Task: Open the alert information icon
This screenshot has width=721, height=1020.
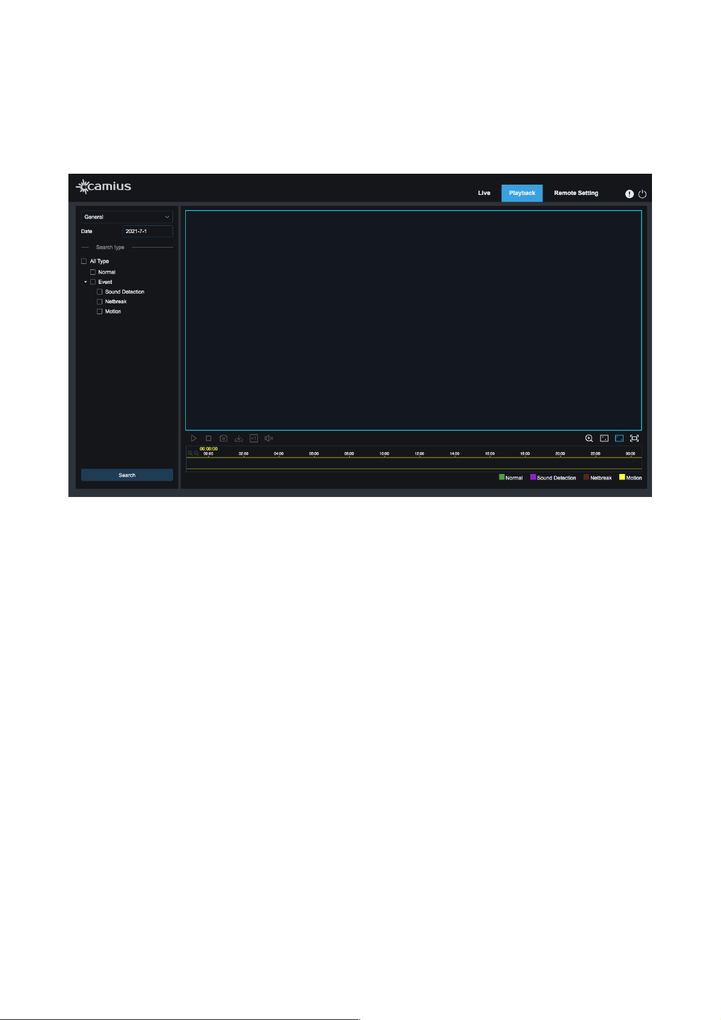Action: (x=630, y=194)
